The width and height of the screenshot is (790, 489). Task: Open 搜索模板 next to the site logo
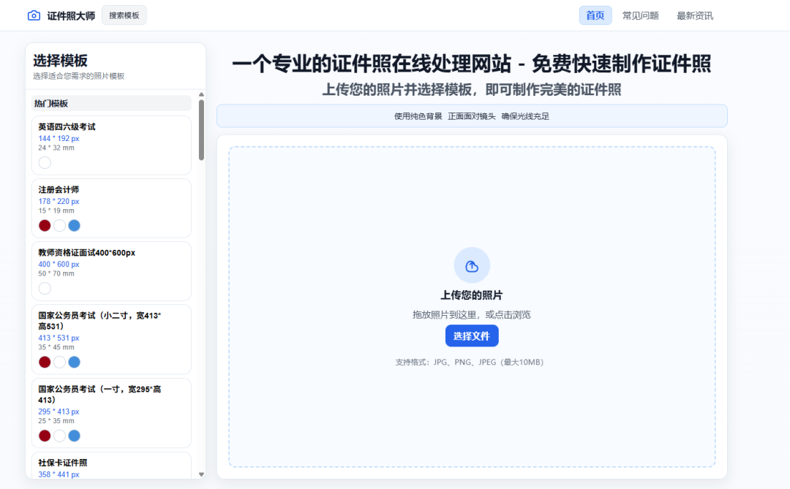(124, 15)
